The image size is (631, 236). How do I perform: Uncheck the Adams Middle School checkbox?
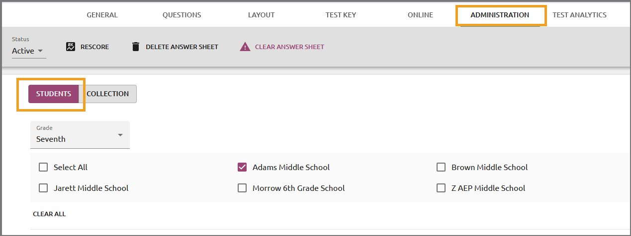242,167
